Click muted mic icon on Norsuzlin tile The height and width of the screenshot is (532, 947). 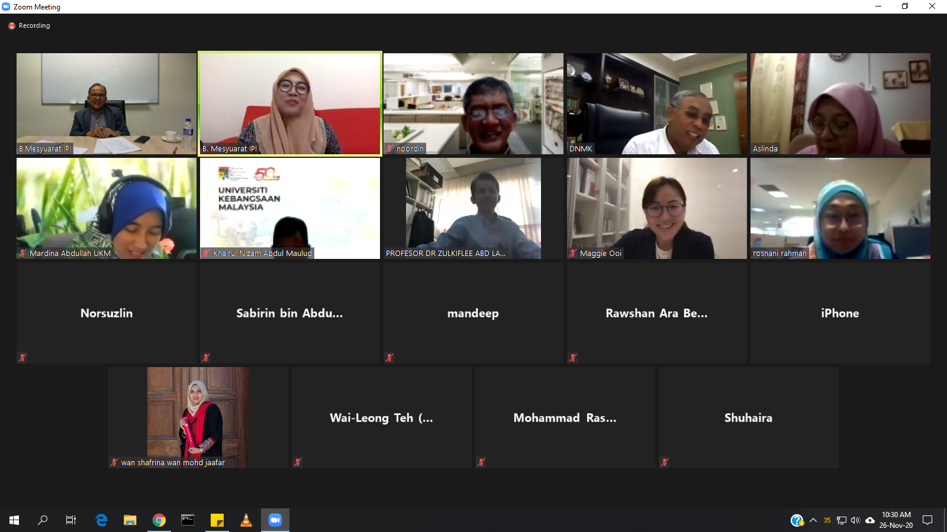22,358
